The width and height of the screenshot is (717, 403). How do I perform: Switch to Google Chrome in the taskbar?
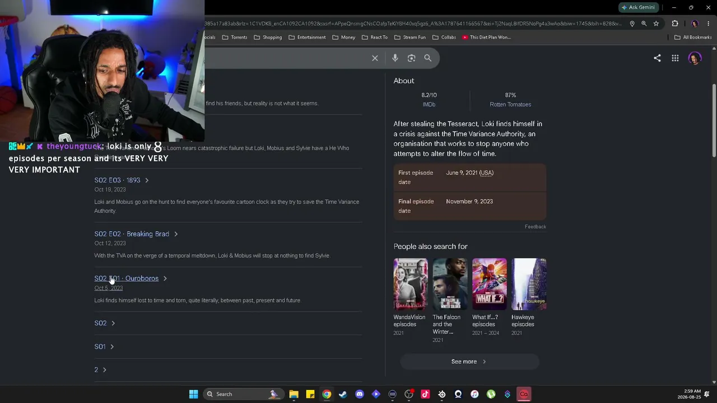coord(327,394)
